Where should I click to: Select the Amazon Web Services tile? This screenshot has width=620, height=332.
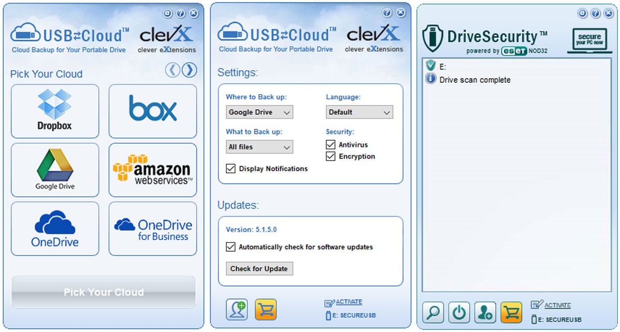[x=152, y=170]
